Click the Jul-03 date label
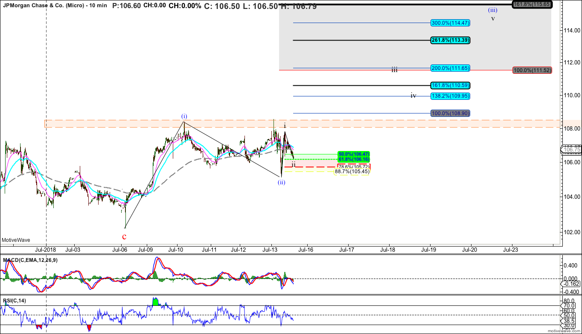The height and width of the screenshot is (334, 582). (73, 250)
